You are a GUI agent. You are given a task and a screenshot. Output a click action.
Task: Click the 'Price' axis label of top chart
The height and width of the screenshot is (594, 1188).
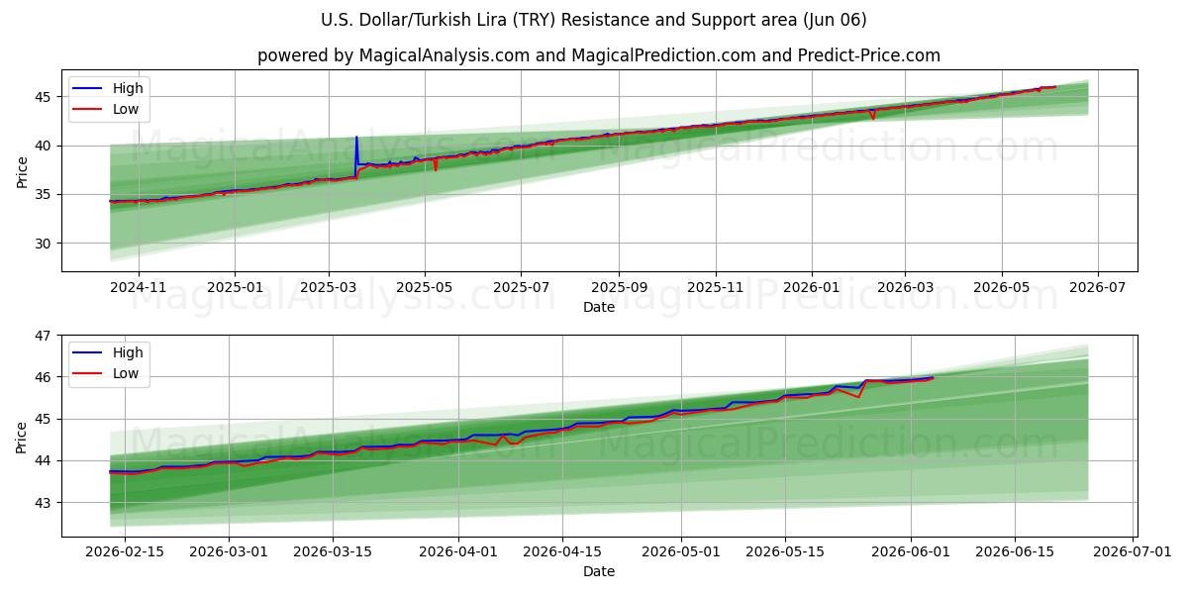pyautogui.click(x=22, y=170)
